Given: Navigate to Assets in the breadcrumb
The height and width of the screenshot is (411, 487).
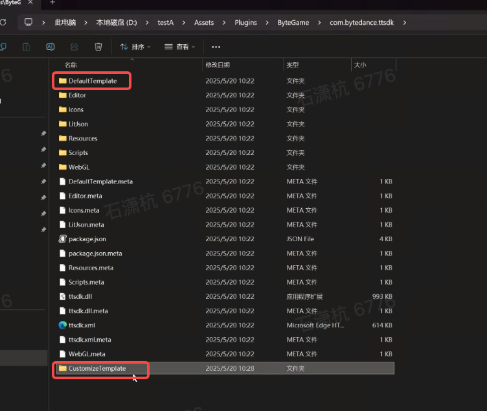Looking at the screenshot, I should tap(203, 22).
